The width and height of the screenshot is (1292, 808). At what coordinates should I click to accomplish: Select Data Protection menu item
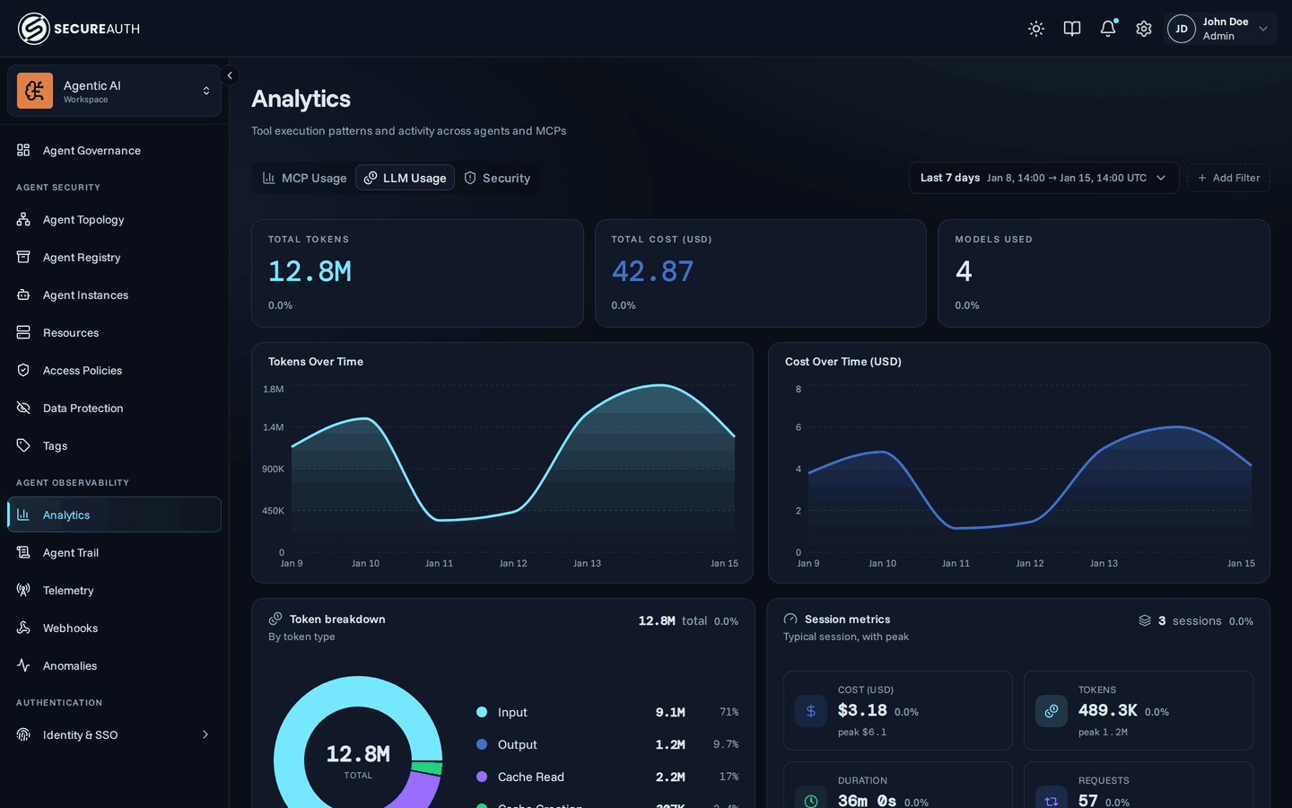click(x=114, y=408)
